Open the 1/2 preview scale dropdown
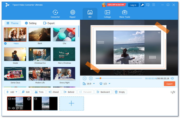The width and height of the screenshot is (180, 118). pos(109,84)
